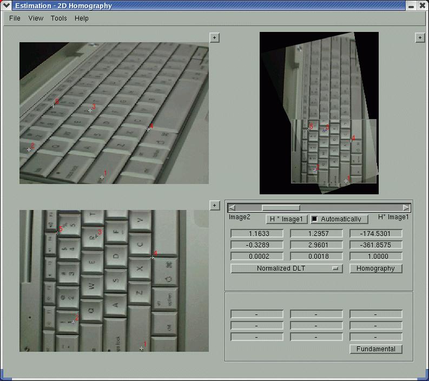The width and height of the screenshot is (429, 381).
Task: Open the window menu icon in title bar
Action: pos(6,5)
